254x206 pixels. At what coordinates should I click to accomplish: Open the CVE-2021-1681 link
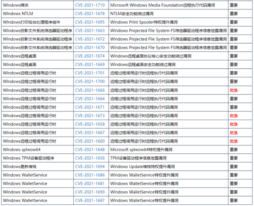tap(90, 183)
